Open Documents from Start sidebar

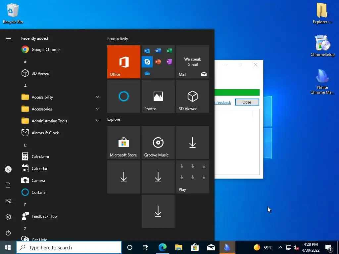pyautogui.click(x=8, y=185)
